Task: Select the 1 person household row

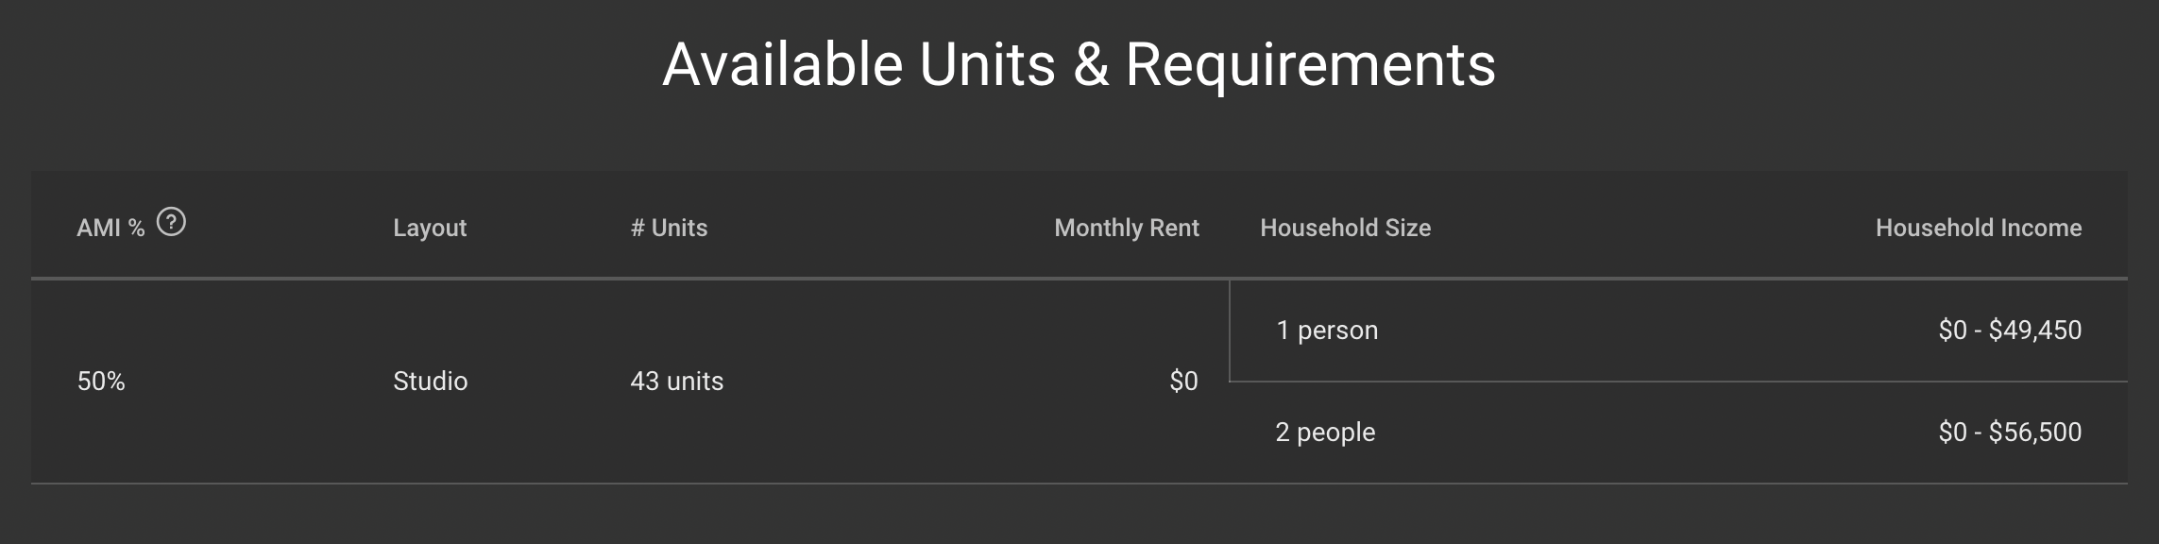Action: (x=1678, y=331)
